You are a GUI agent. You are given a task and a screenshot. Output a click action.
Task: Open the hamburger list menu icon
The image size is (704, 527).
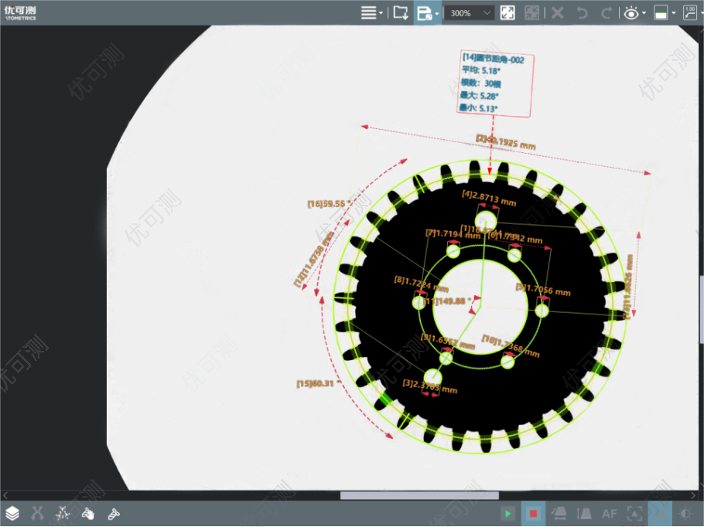pyautogui.click(x=368, y=13)
